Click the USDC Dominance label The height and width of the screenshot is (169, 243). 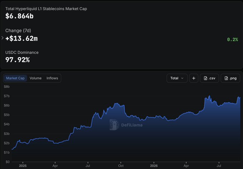tap(22, 53)
